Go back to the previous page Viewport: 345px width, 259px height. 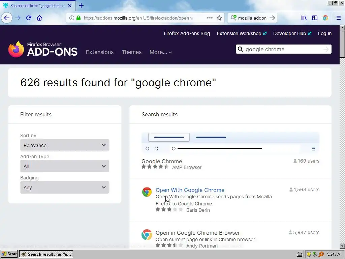(7, 18)
